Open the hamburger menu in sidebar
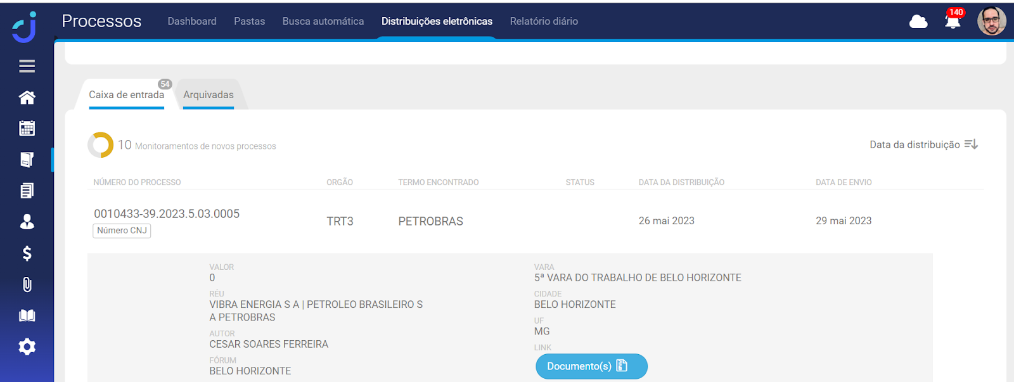Viewport: 1014px width, 382px height. pyautogui.click(x=27, y=66)
